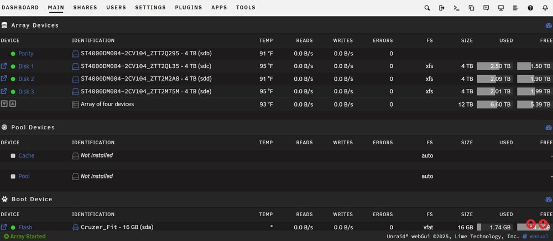Viewport: 553px width, 241px height.
Task: Select the Main tab
Action: [56, 7]
